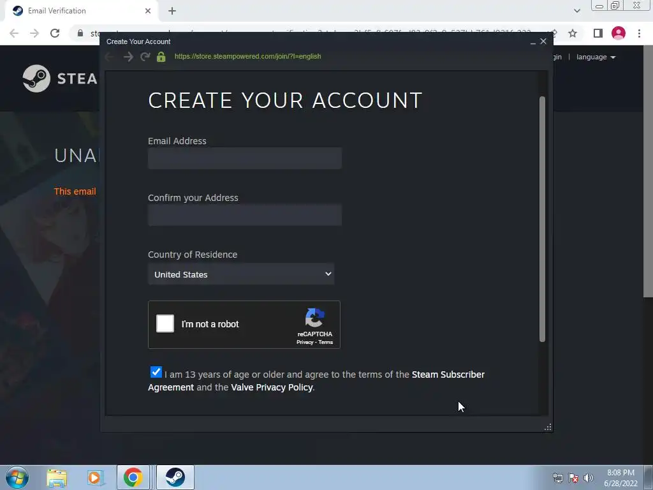The height and width of the screenshot is (490, 653).
Task: Open the language dropdown on Steam page
Action: point(596,57)
